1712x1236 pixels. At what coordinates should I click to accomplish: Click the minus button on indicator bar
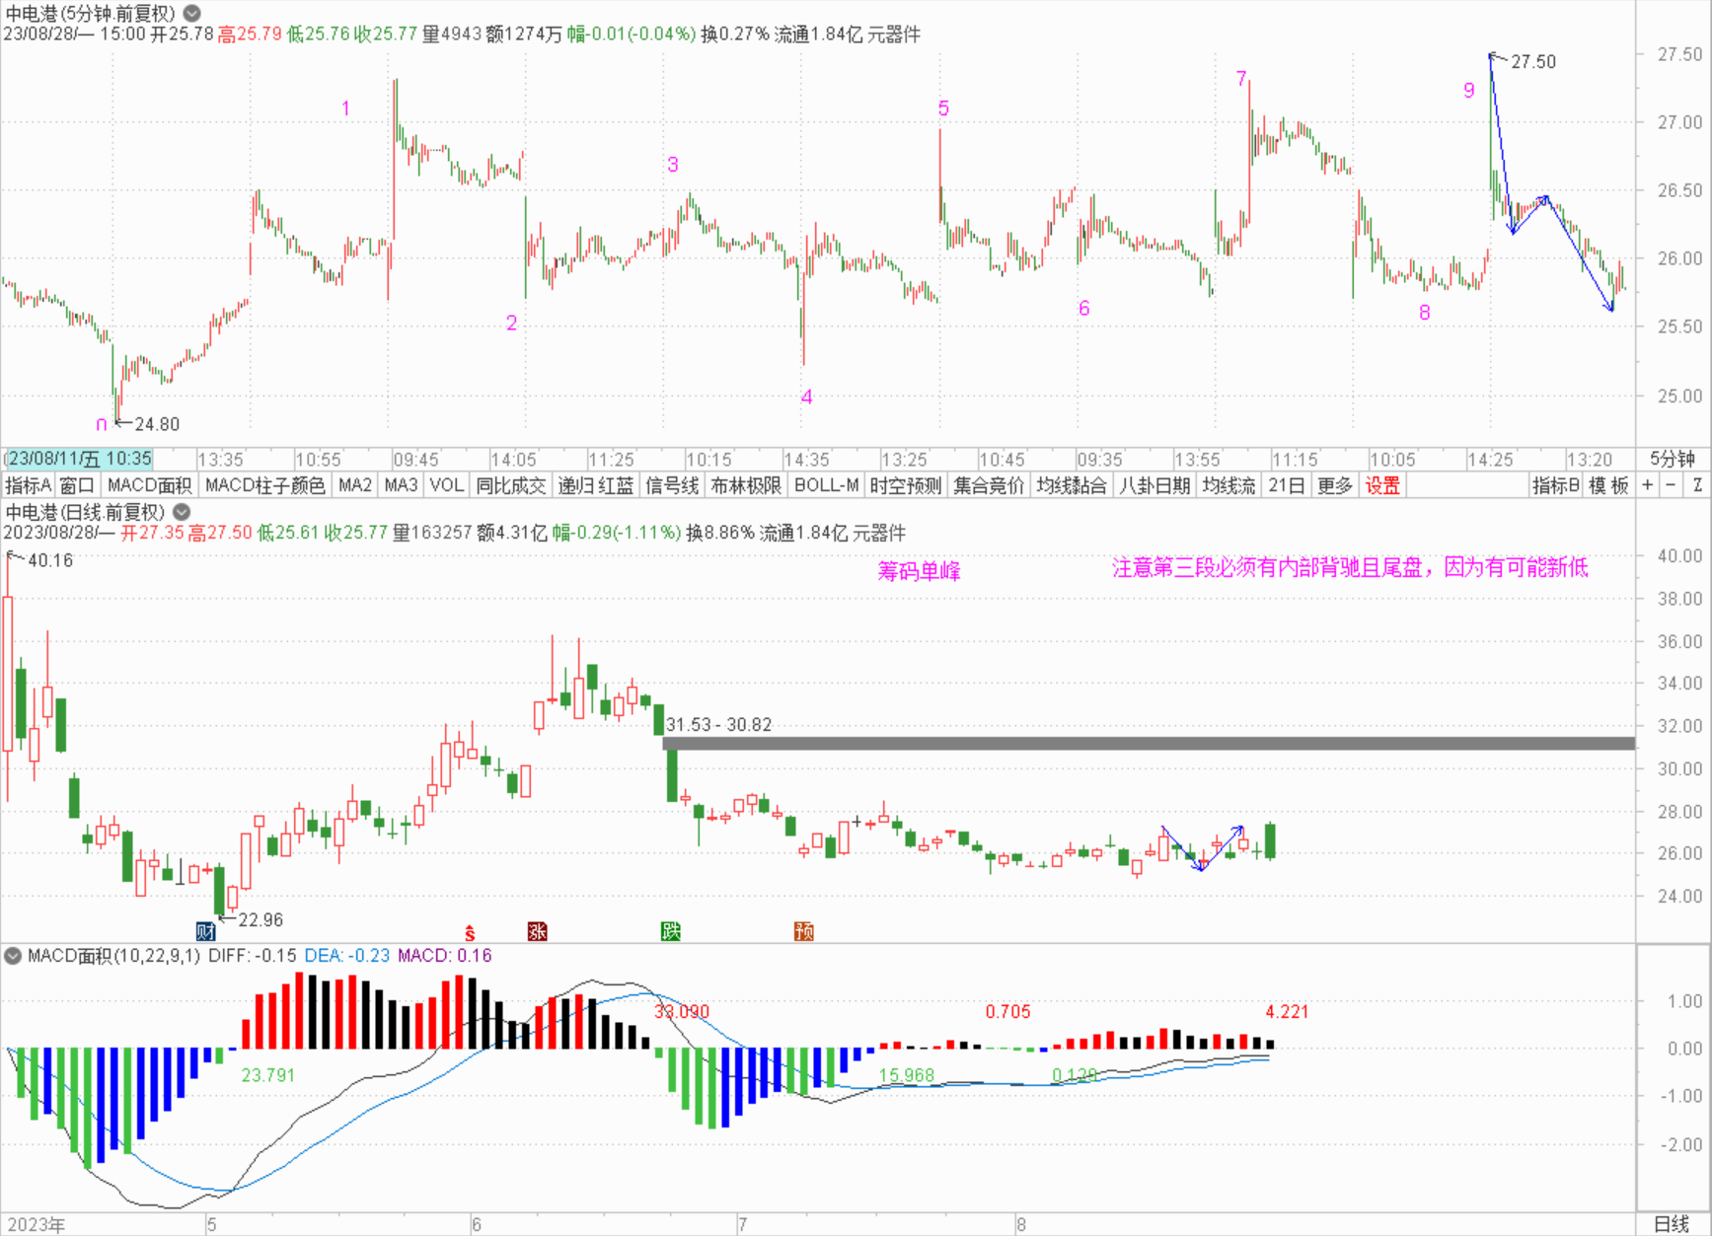pos(1671,485)
